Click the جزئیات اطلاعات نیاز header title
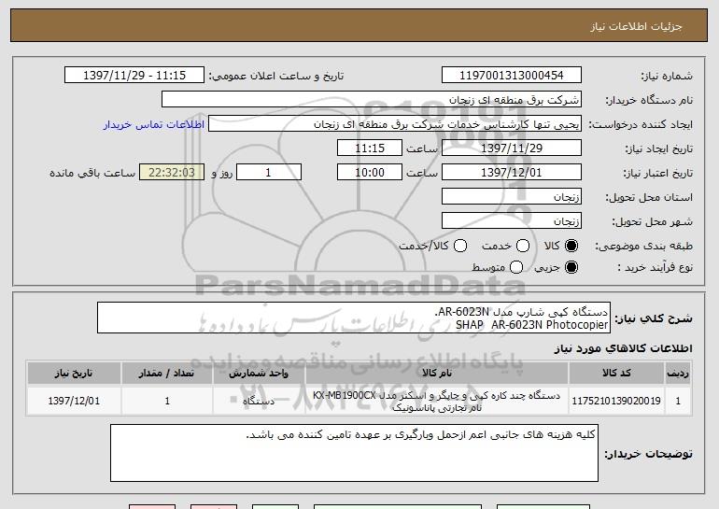The image size is (719, 509). point(637,26)
